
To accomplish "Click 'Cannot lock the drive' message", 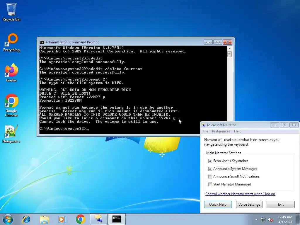I will click(99, 122).
